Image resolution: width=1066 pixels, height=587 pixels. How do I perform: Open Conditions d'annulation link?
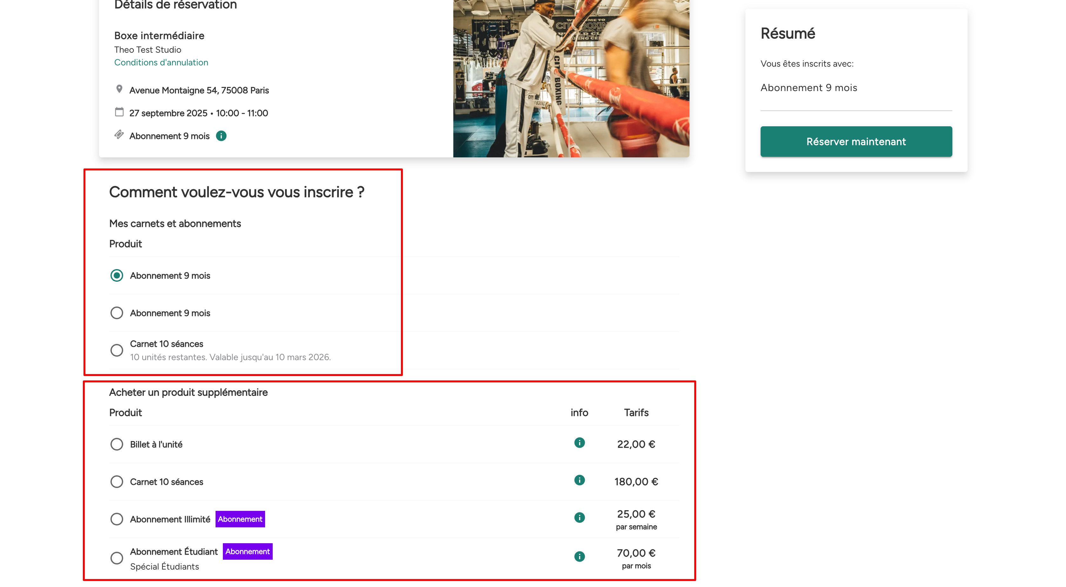point(161,63)
